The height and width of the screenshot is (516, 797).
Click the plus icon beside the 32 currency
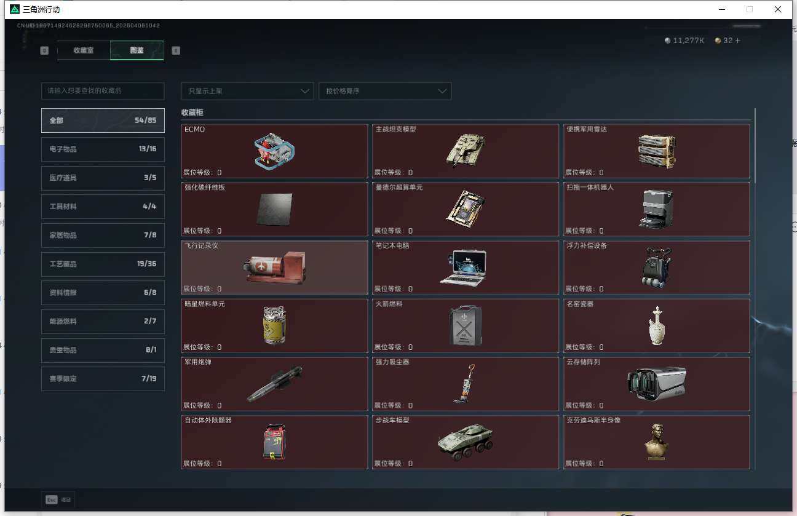737,41
